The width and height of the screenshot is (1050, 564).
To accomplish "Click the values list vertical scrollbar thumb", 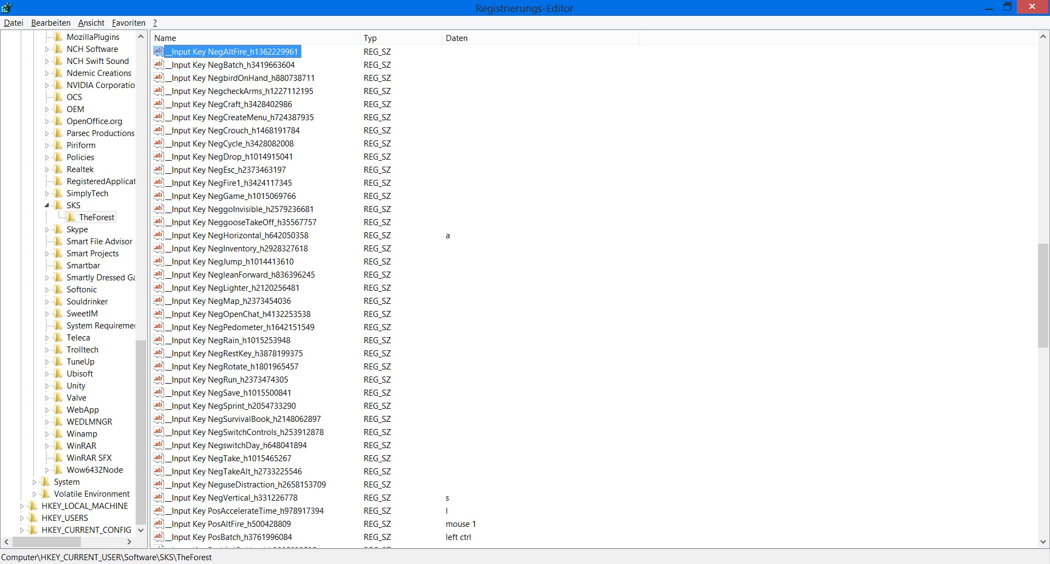I will tap(1043, 295).
